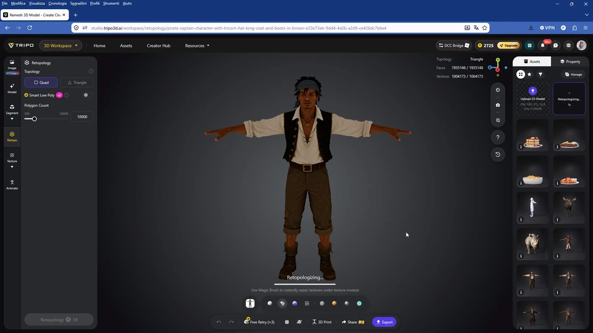Click the Export button
593x333 pixels.
pyautogui.click(x=384, y=322)
